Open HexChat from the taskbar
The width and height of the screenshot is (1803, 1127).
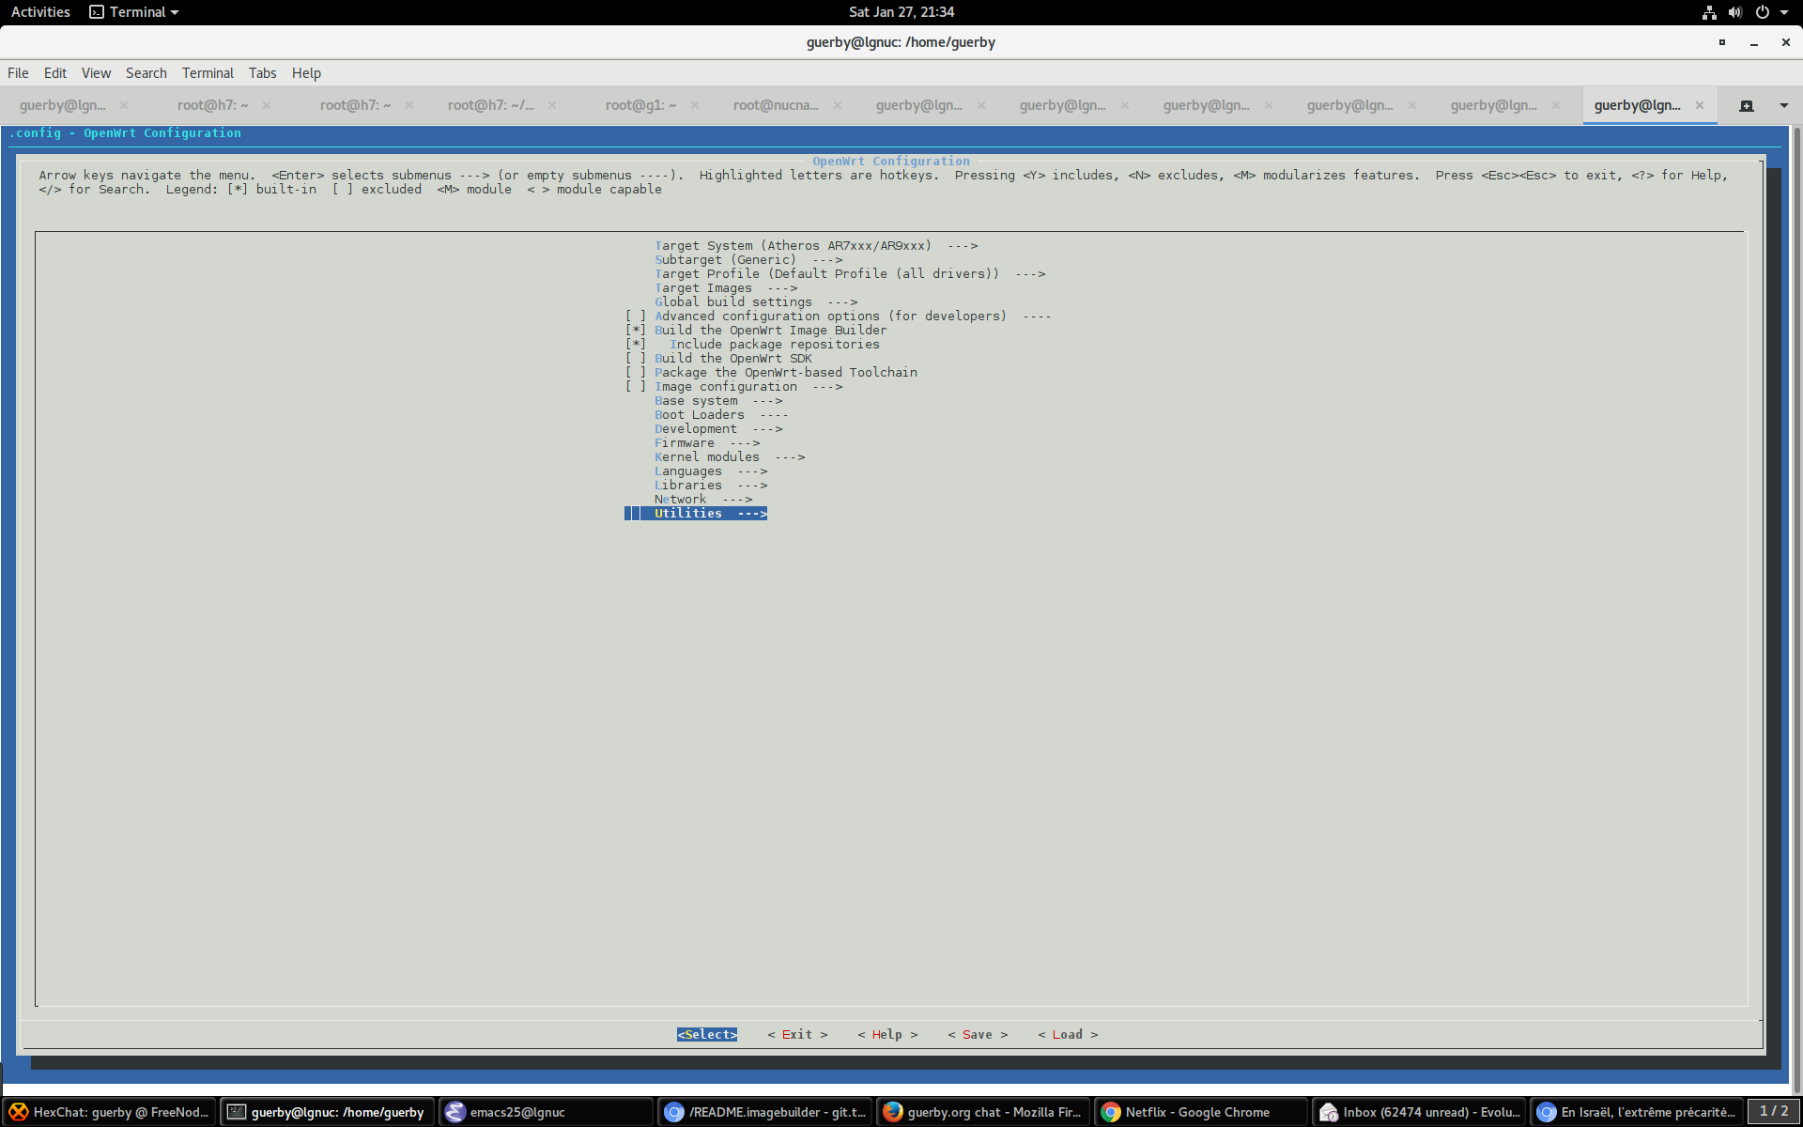point(110,1112)
